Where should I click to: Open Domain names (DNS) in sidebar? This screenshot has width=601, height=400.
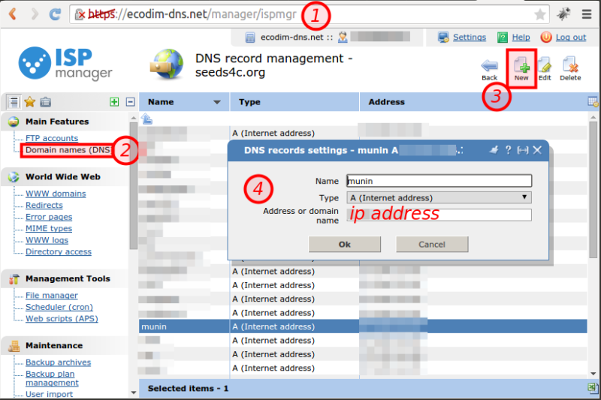point(68,150)
